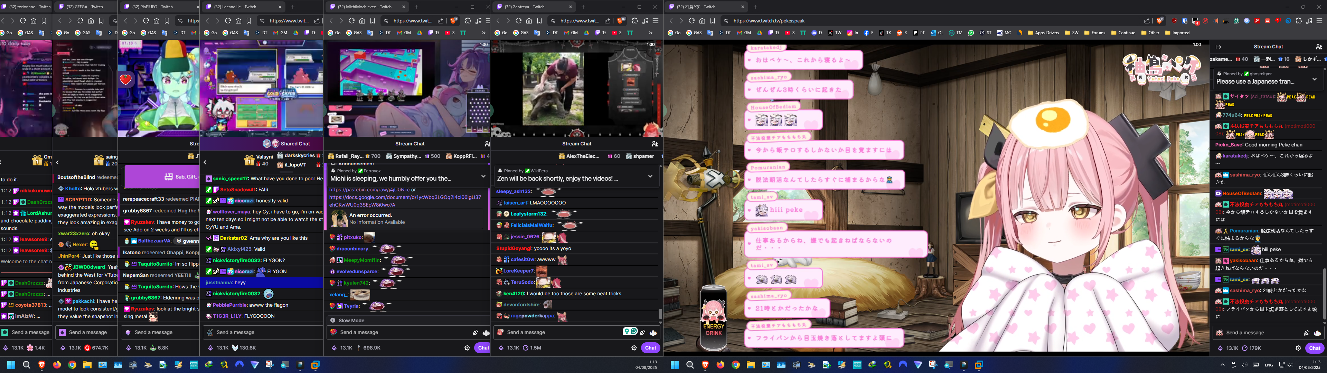Open the Bitwarden extension icon
Image resolution: width=1327 pixels, height=373 pixels.
tap(1185, 21)
